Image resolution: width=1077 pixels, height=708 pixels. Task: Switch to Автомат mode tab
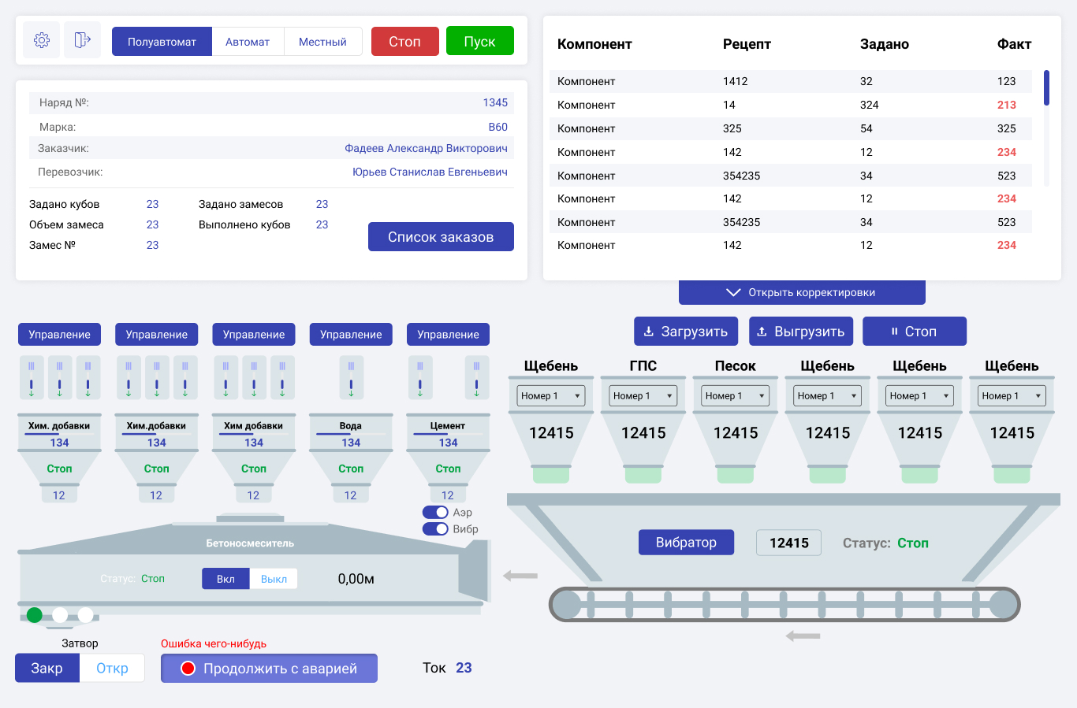(248, 42)
